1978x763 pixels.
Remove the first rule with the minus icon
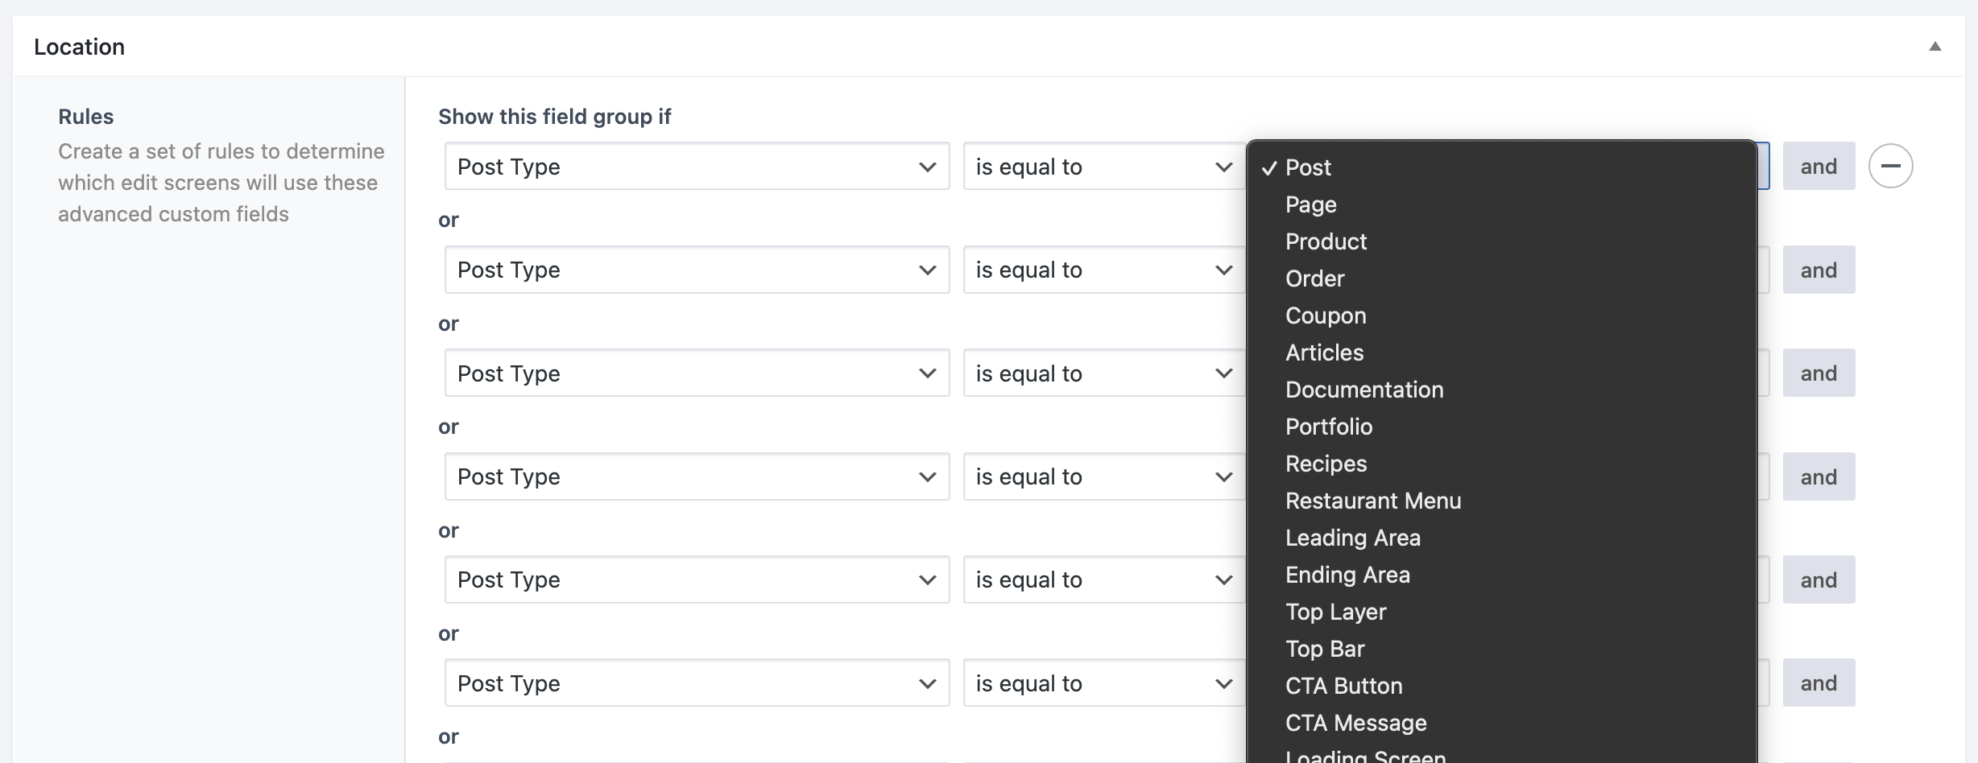point(1891,166)
